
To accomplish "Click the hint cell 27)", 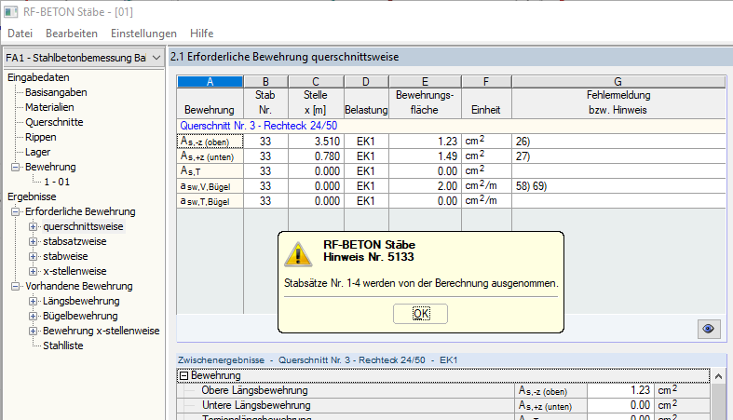I will [618, 156].
